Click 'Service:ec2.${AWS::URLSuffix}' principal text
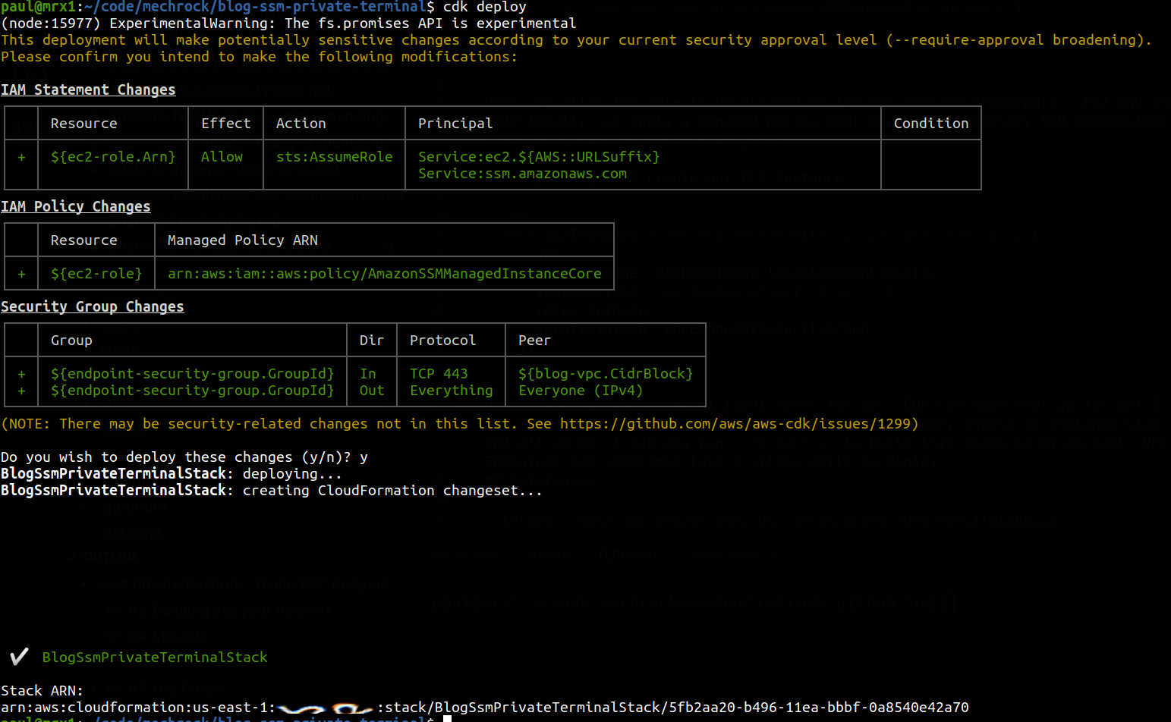Screen dimensions: 1171x722 539,156
